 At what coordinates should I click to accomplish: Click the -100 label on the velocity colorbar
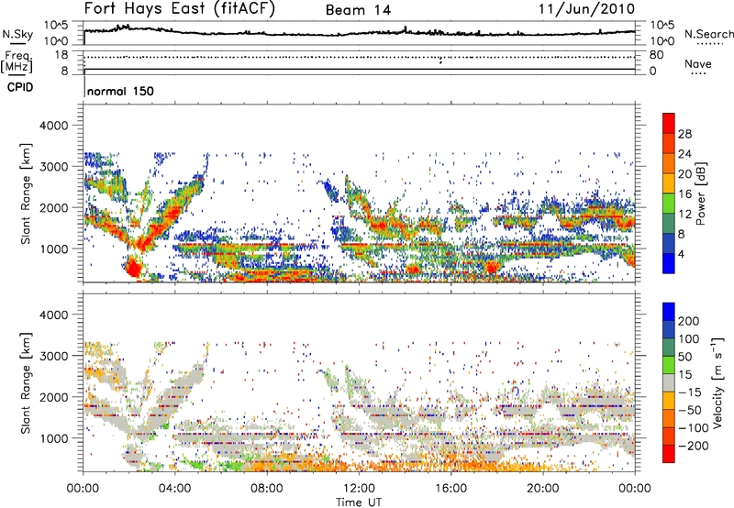(x=693, y=427)
